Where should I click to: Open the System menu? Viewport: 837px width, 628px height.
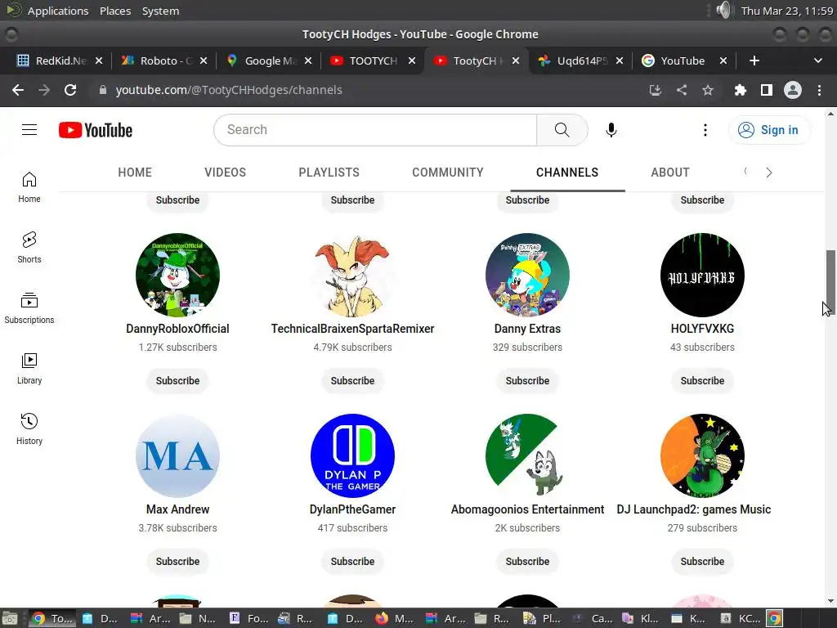click(x=160, y=11)
